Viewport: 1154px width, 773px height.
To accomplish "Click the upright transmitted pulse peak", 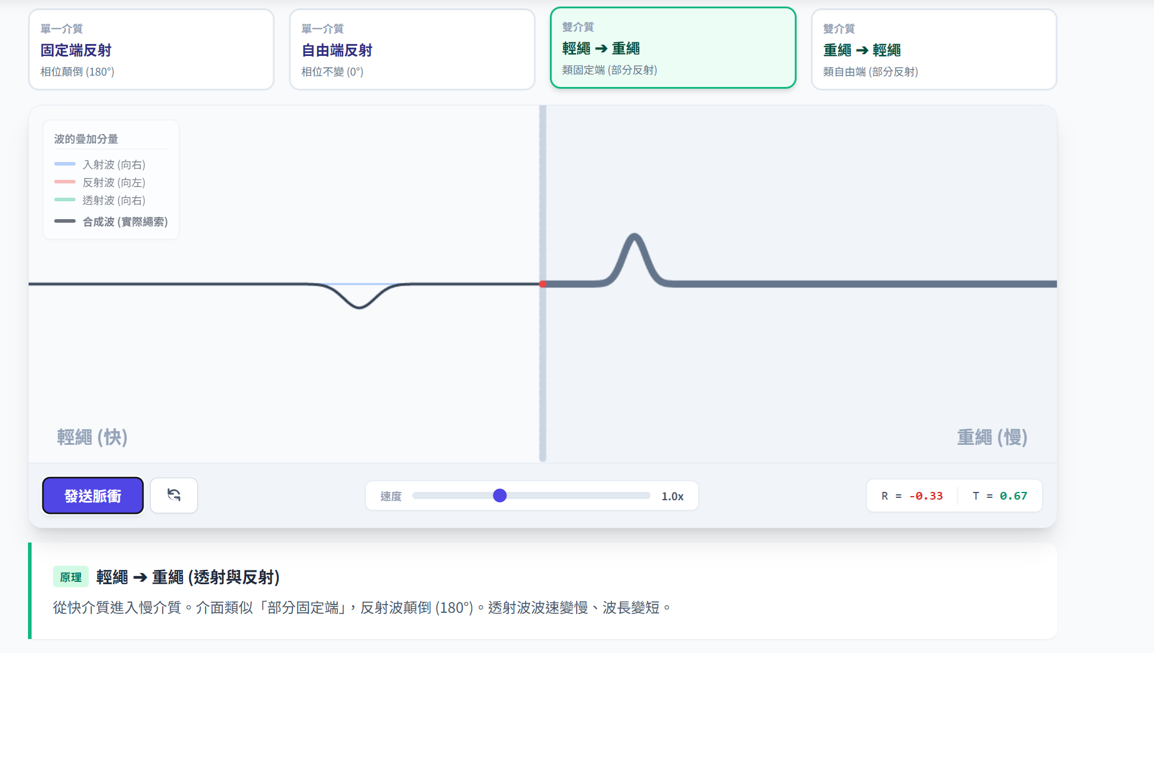I will tap(634, 237).
